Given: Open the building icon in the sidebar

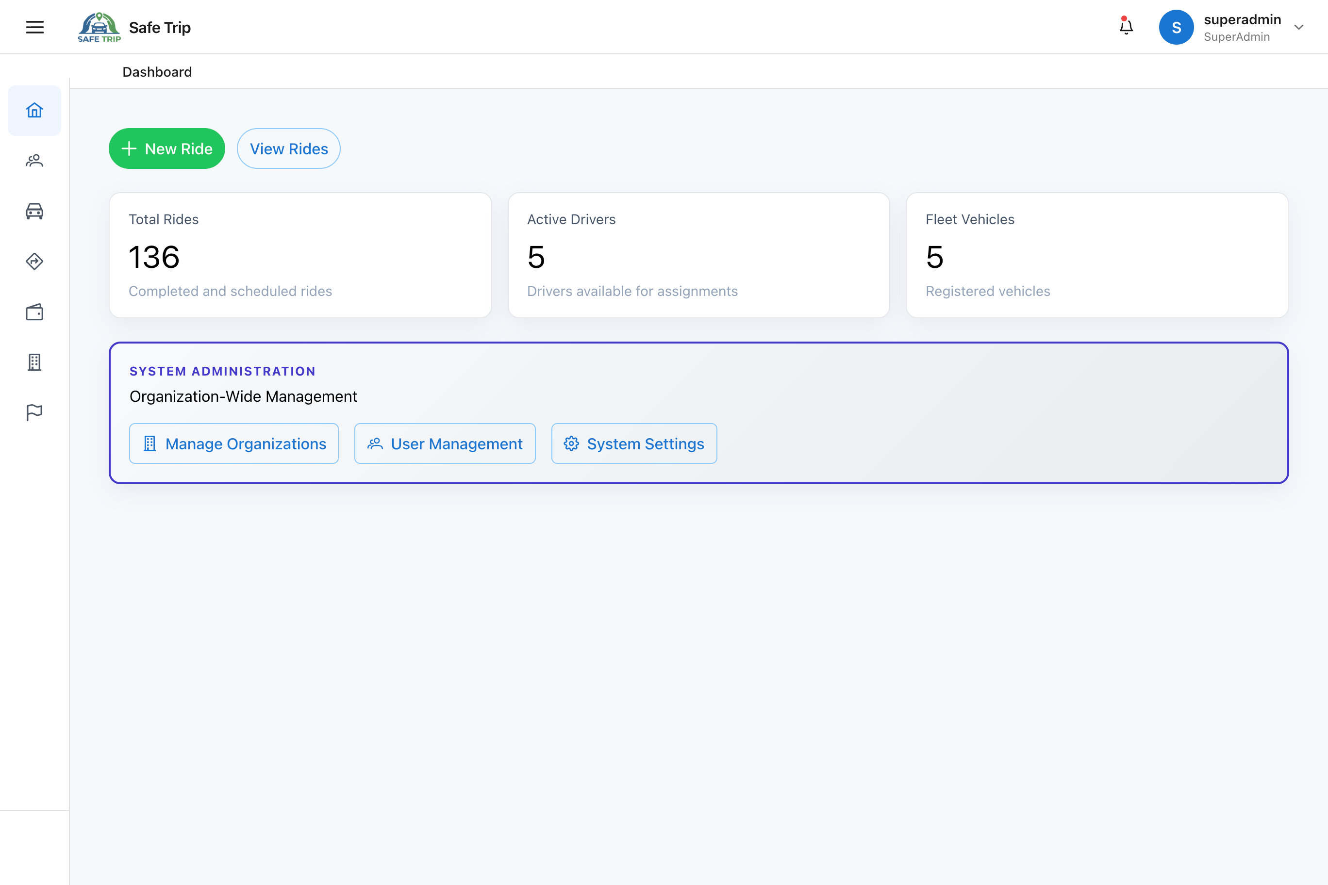Looking at the screenshot, I should click(34, 362).
